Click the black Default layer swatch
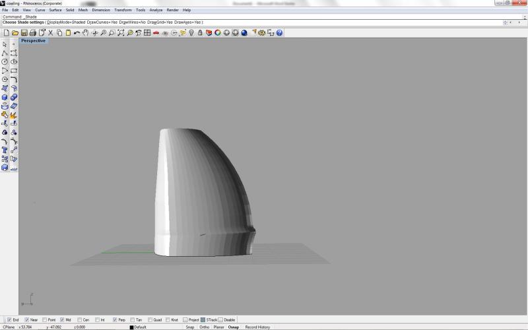 pyautogui.click(x=131, y=327)
